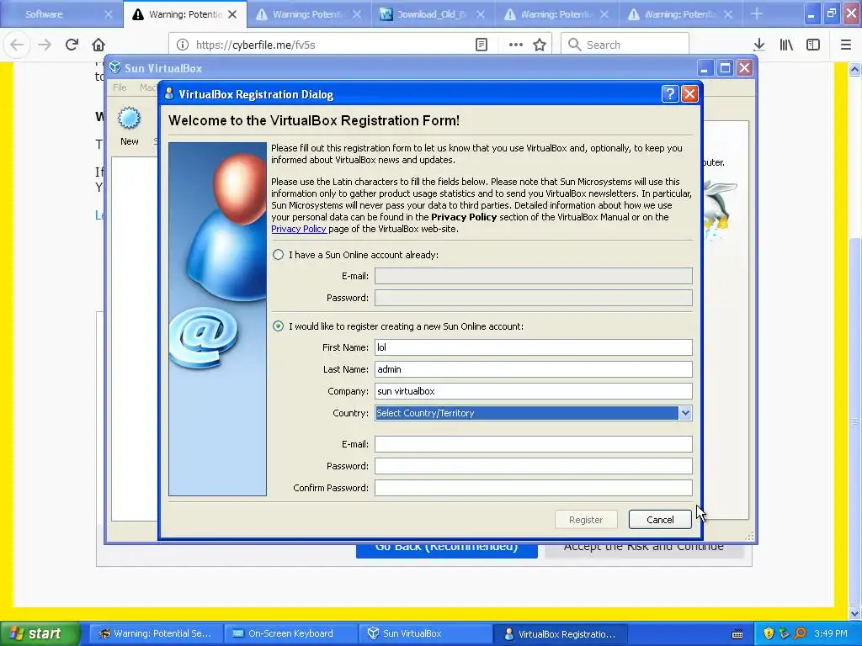862x646 pixels.
Task: Switch to Sun VirtualBox taskbar button
Action: click(424, 634)
